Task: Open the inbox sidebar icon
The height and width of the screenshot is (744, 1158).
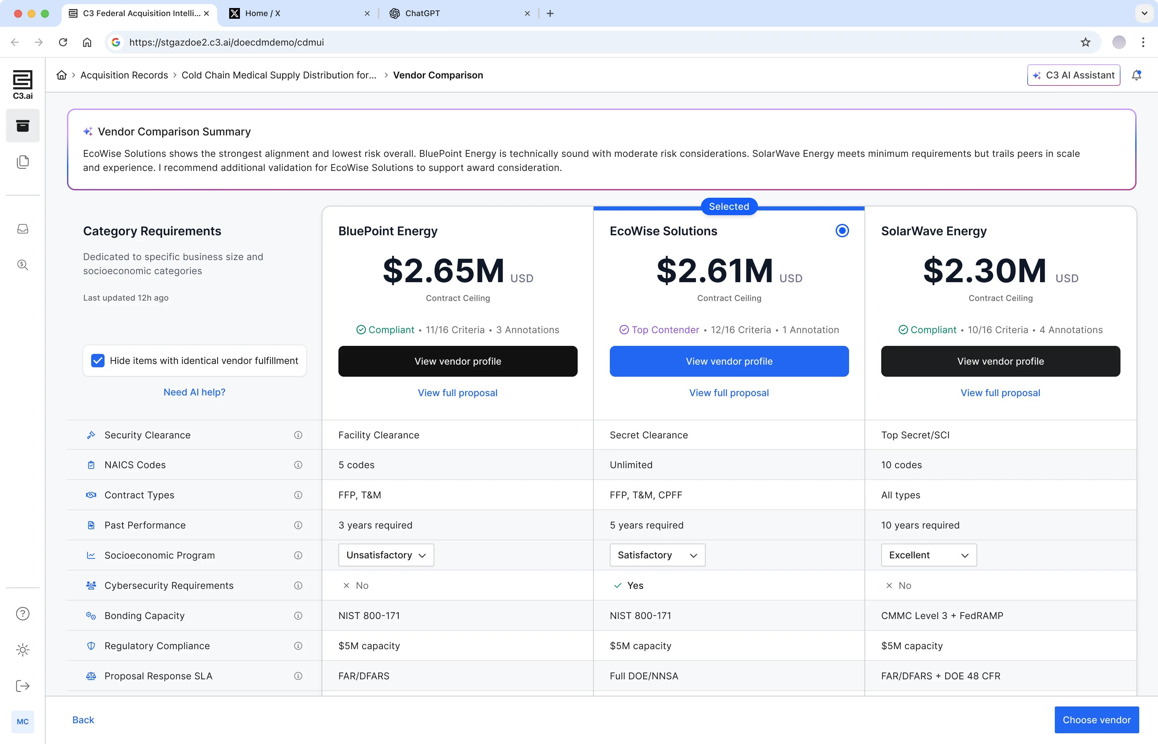Action: [23, 229]
